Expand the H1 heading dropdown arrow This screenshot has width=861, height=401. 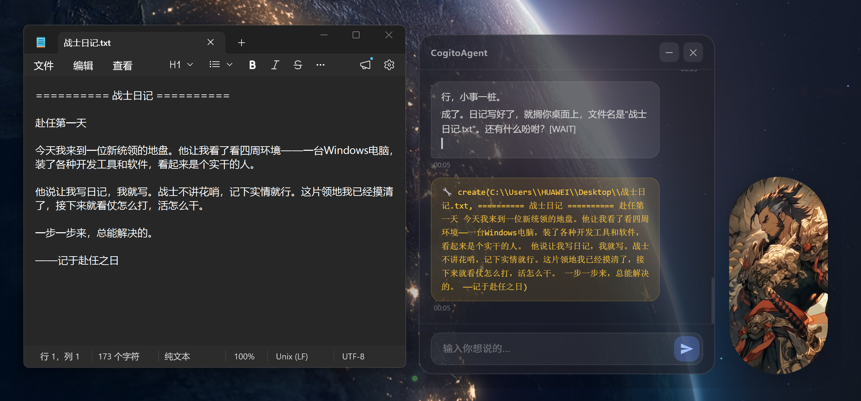pos(190,65)
